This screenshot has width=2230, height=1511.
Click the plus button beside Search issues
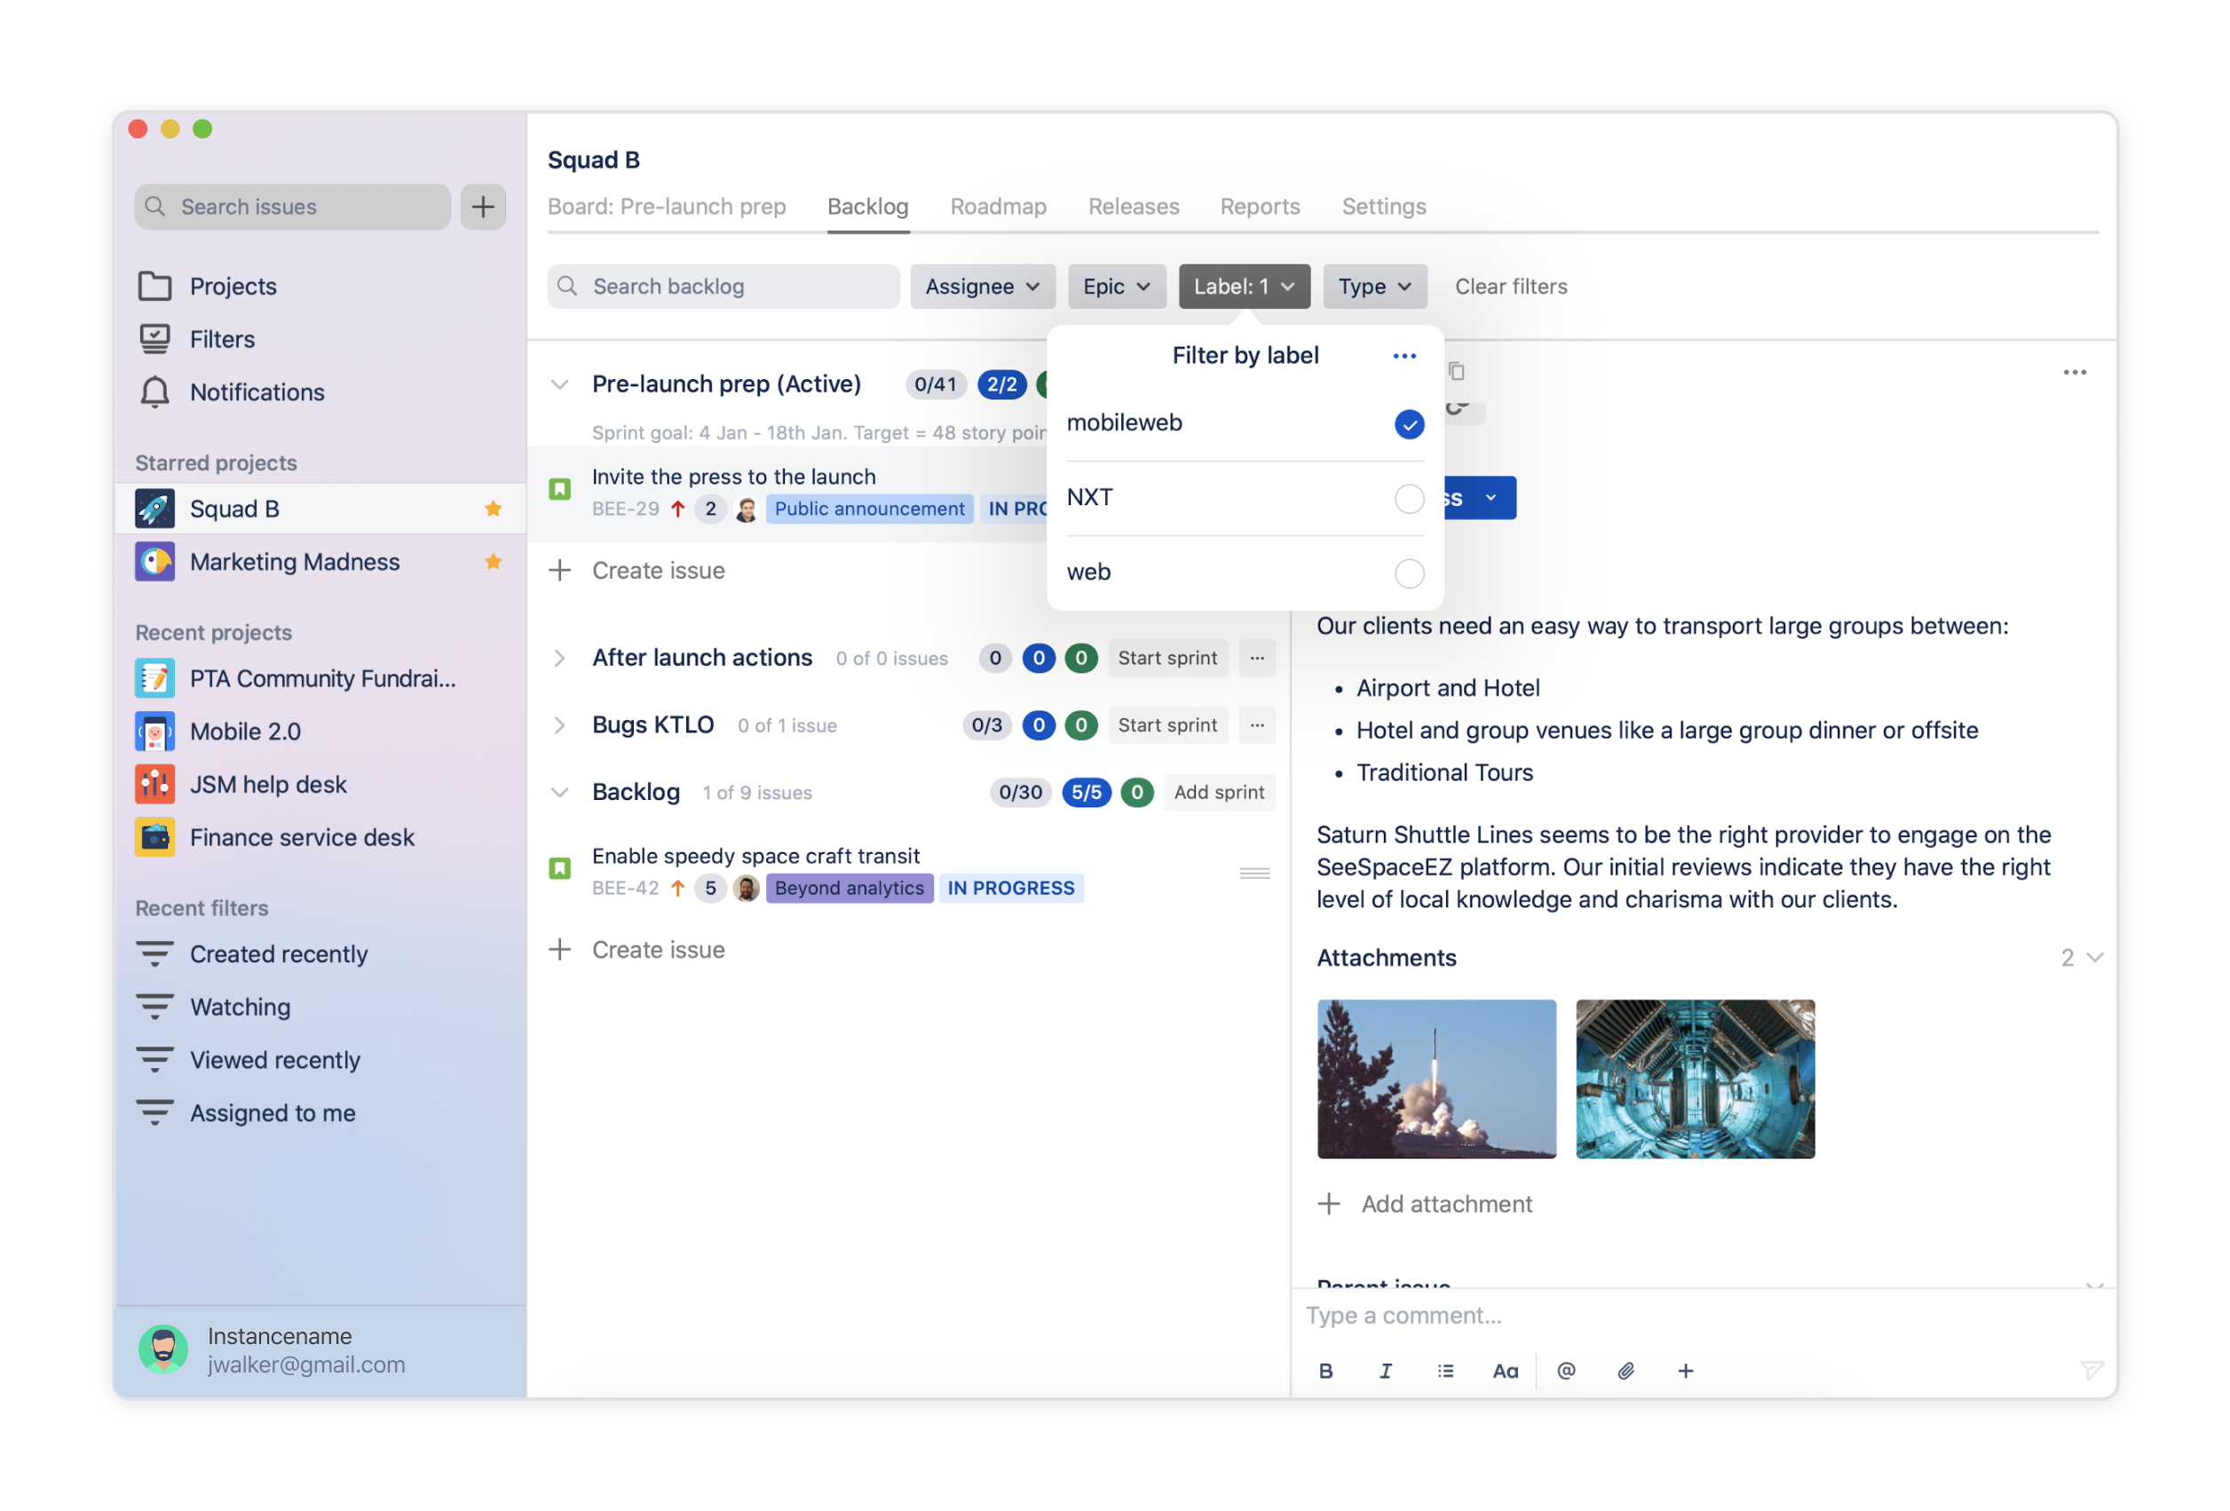[483, 206]
